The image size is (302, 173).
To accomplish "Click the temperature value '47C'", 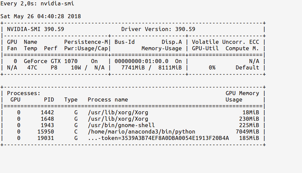I will point(32,67).
